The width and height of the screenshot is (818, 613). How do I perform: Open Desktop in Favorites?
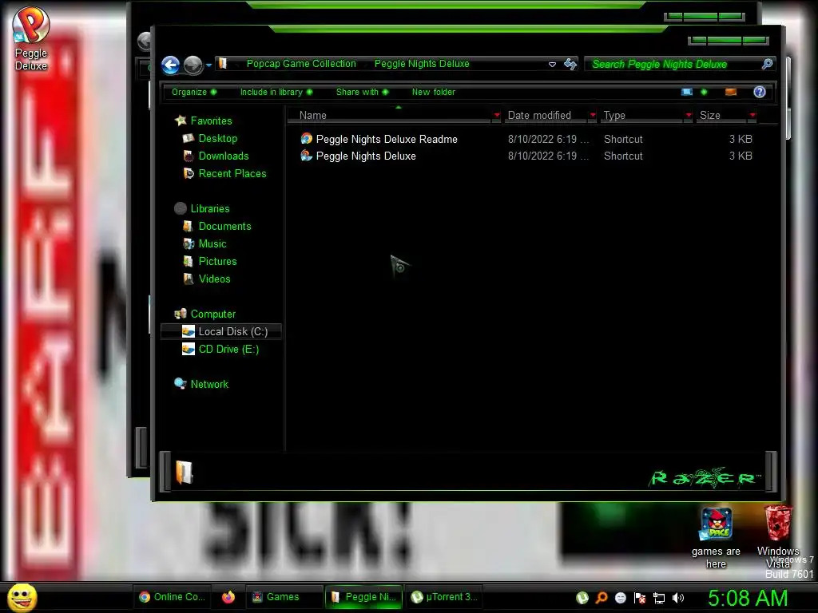click(x=217, y=139)
